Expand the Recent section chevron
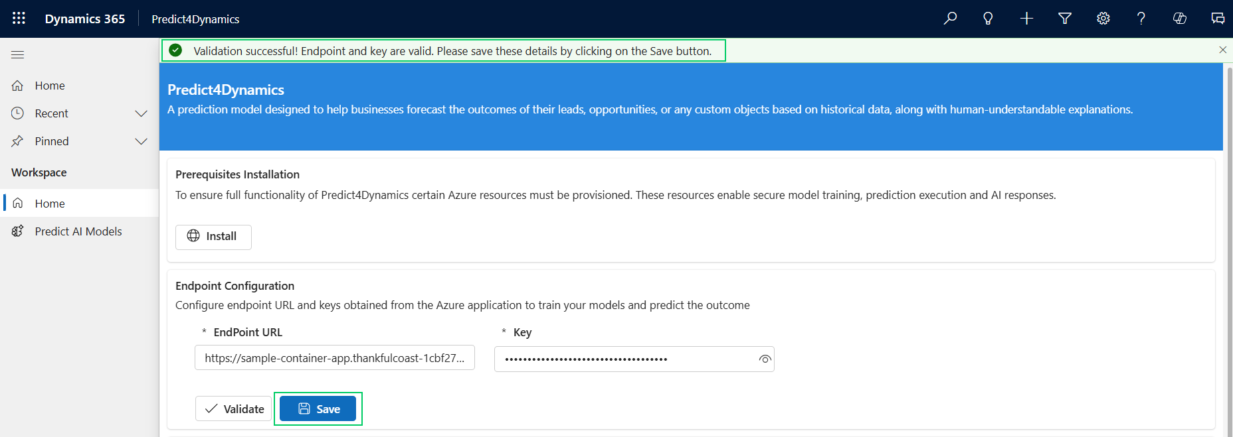Viewport: 1233px width, 437px height. [141, 113]
